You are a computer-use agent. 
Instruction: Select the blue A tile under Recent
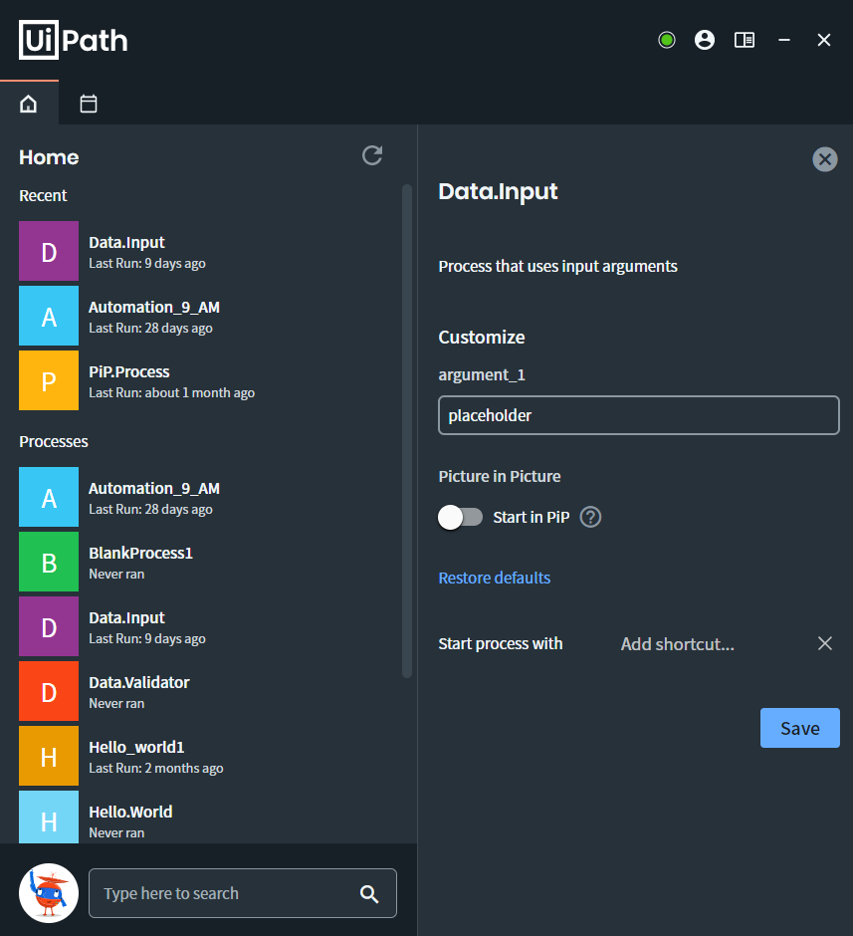coord(49,316)
